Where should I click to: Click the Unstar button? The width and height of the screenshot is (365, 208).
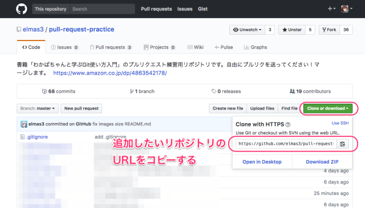(x=292, y=30)
